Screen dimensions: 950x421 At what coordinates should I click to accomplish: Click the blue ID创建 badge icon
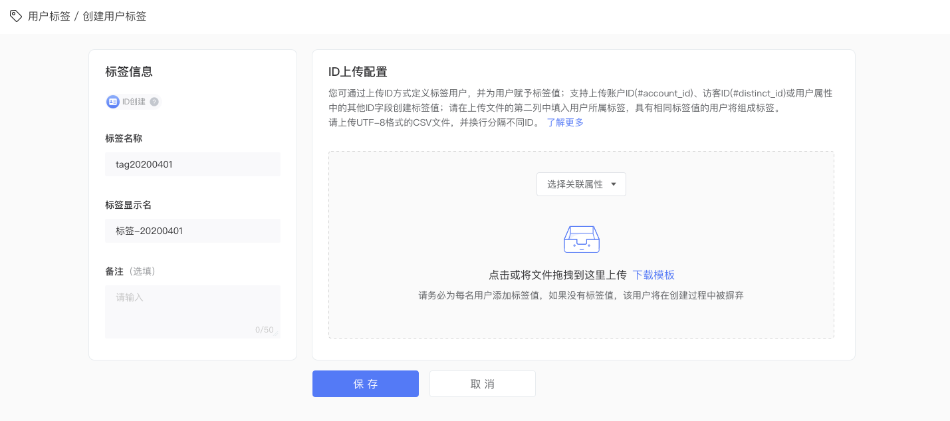[113, 102]
